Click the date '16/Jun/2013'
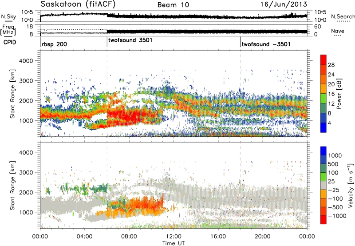 tap(284, 4)
